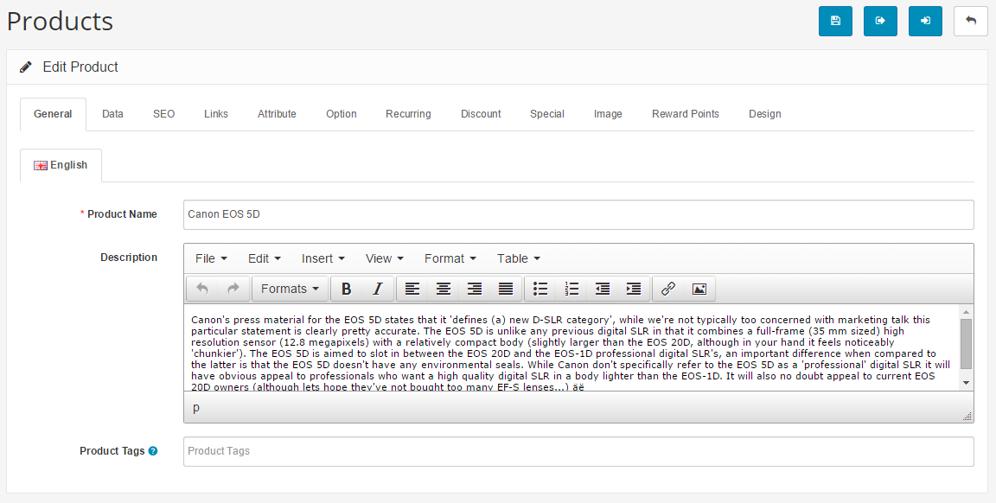The height and width of the screenshot is (503, 996).
Task: Toggle bold formatting
Action: [x=346, y=289]
